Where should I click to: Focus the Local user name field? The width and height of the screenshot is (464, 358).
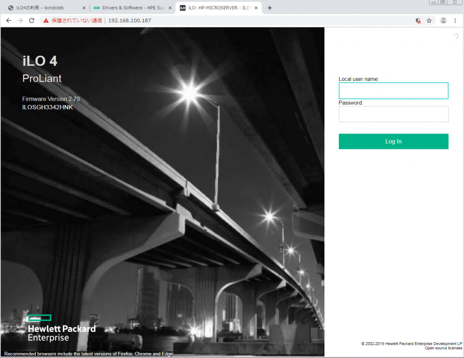click(393, 91)
